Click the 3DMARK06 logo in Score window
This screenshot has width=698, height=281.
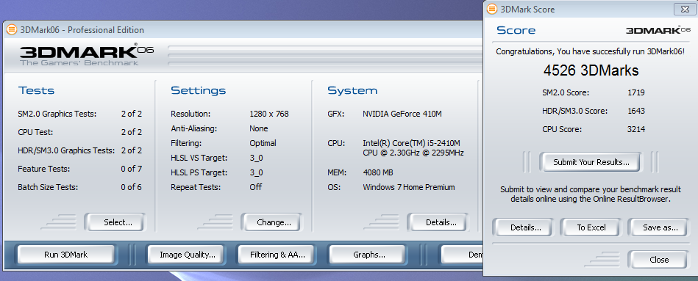[658, 30]
